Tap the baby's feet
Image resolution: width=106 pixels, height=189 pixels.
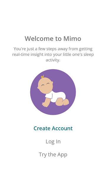coord(66,102)
